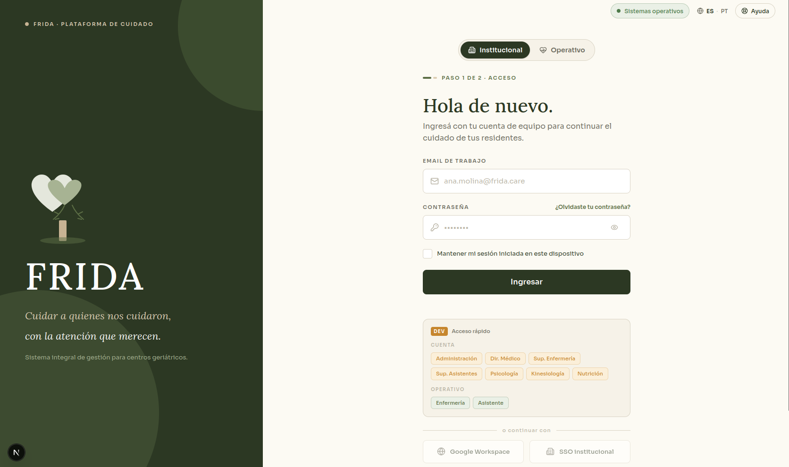Click 'FRIDA · PLATAFORMA DE CUIDADO' header text
Viewport: 789px width, 467px height.
click(93, 24)
